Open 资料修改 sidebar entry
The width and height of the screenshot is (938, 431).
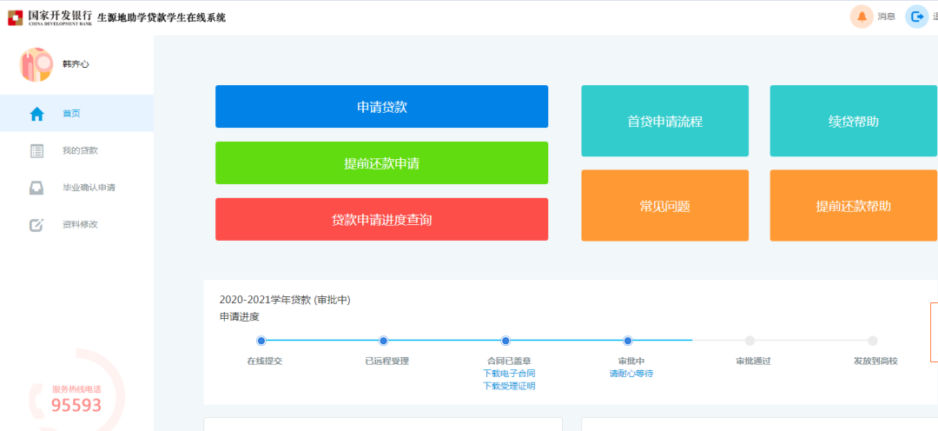80,225
